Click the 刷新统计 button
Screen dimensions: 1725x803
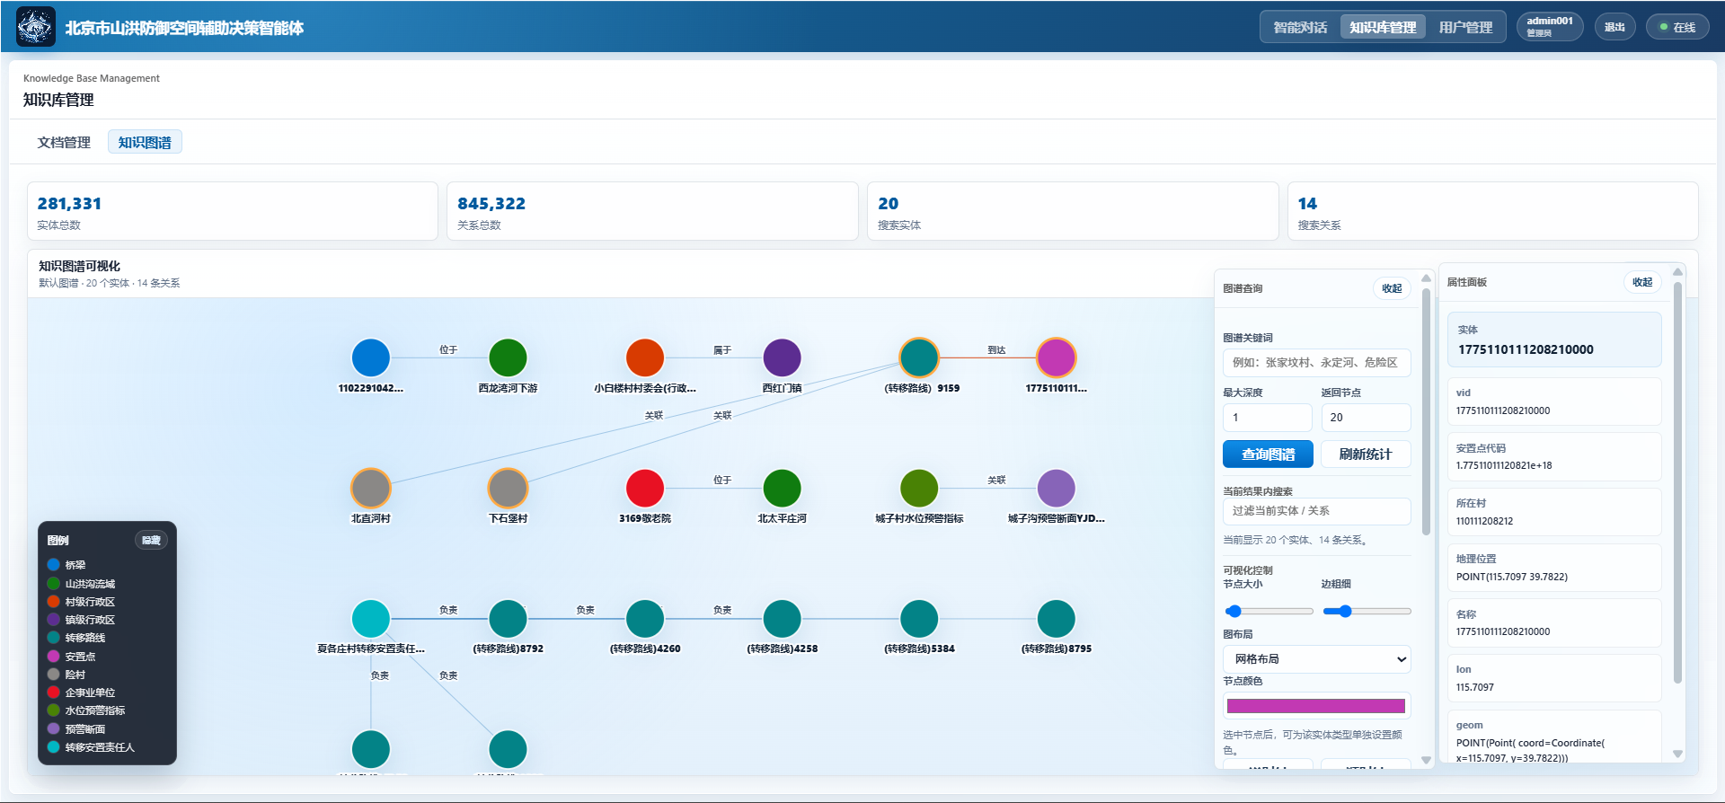1366,454
